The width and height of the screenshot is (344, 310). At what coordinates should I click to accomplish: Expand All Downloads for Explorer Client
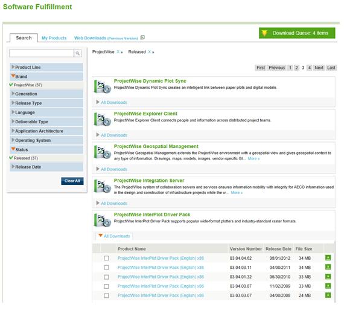112,135
